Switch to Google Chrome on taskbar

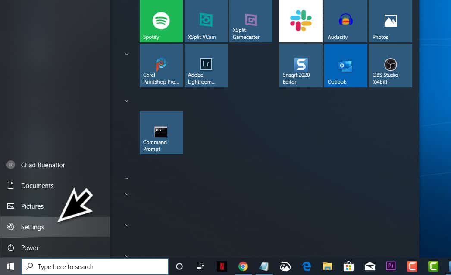click(243, 267)
